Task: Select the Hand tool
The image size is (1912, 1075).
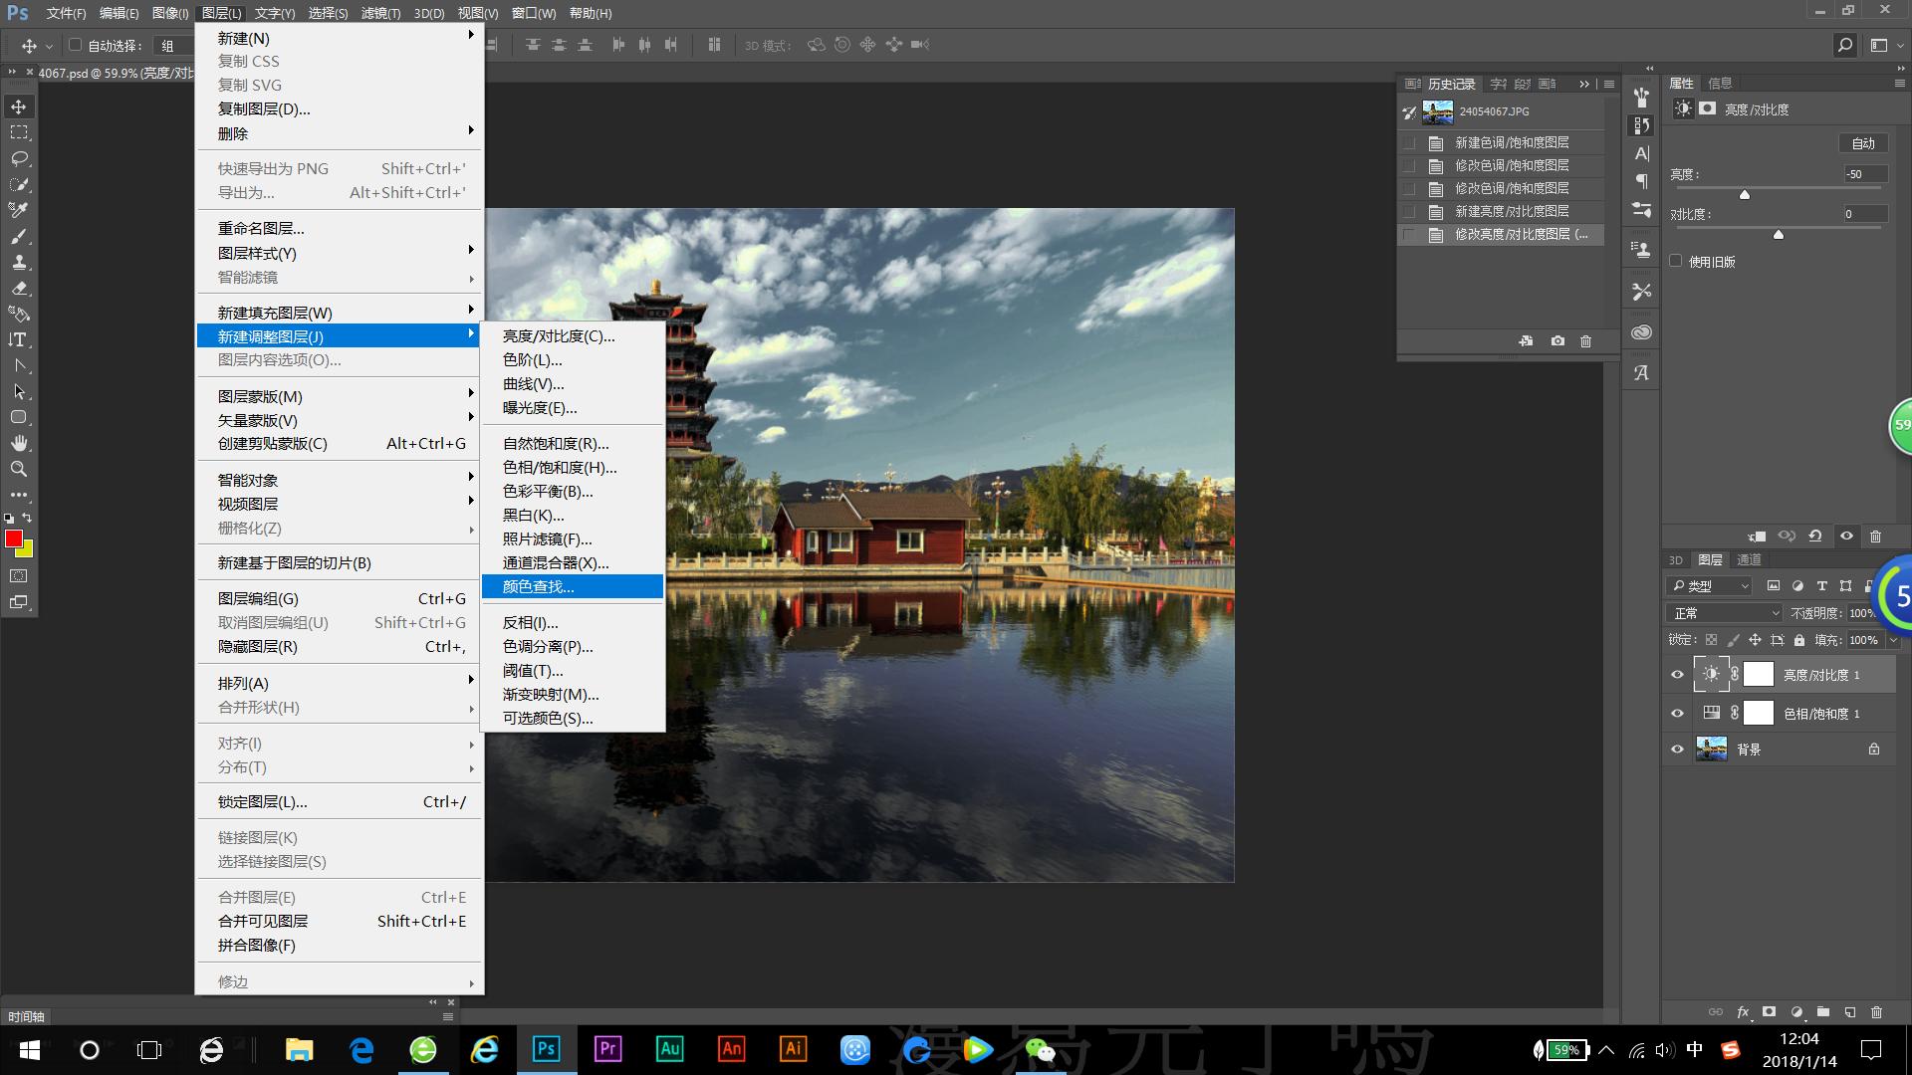Action: click(19, 443)
